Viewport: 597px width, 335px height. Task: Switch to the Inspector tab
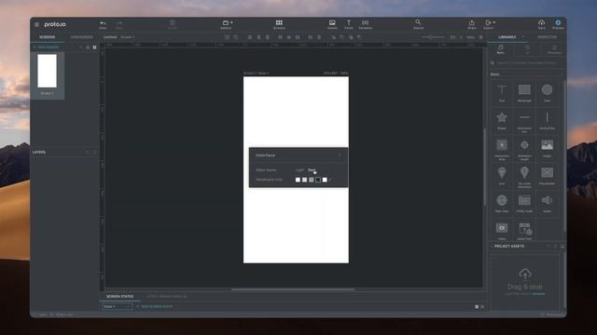point(548,37)
